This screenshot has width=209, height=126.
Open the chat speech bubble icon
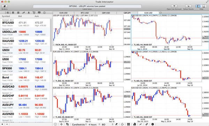[39, 13]
